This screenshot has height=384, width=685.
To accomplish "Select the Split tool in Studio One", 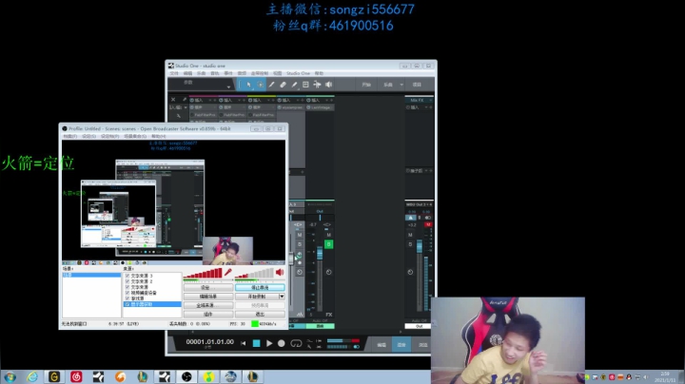I will [x=271, y=85].
